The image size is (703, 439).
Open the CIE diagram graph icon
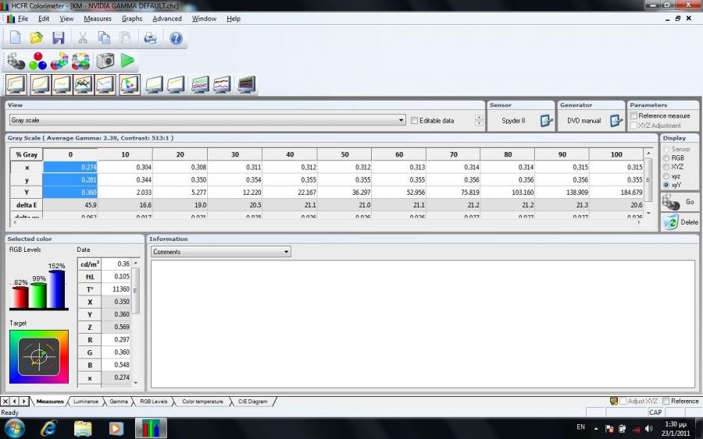point(130,83)
